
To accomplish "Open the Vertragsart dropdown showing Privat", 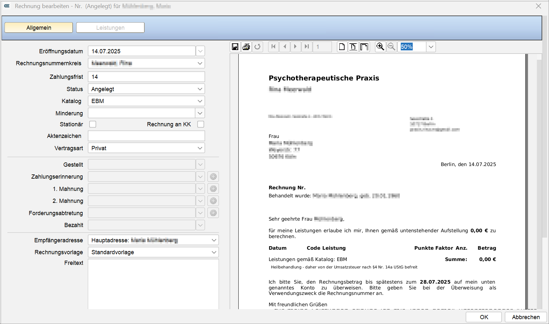I will [x=200, y=148].
